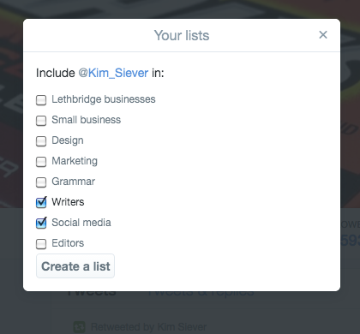The height and width of the screenshot is (334, 360).
Task: Switch to the Tweets & replies tab
Action: 201,293
